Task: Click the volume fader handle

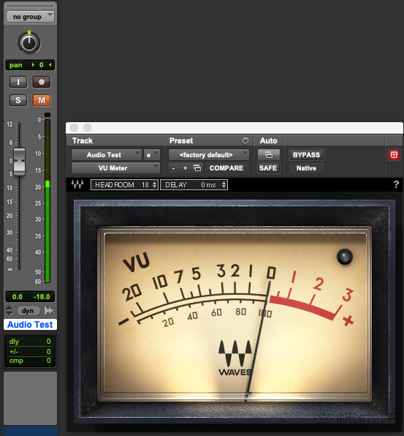Action: [20, 162]
